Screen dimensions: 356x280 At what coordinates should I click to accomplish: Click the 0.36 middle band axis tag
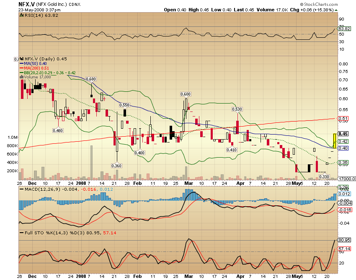[x=343, y=163]
